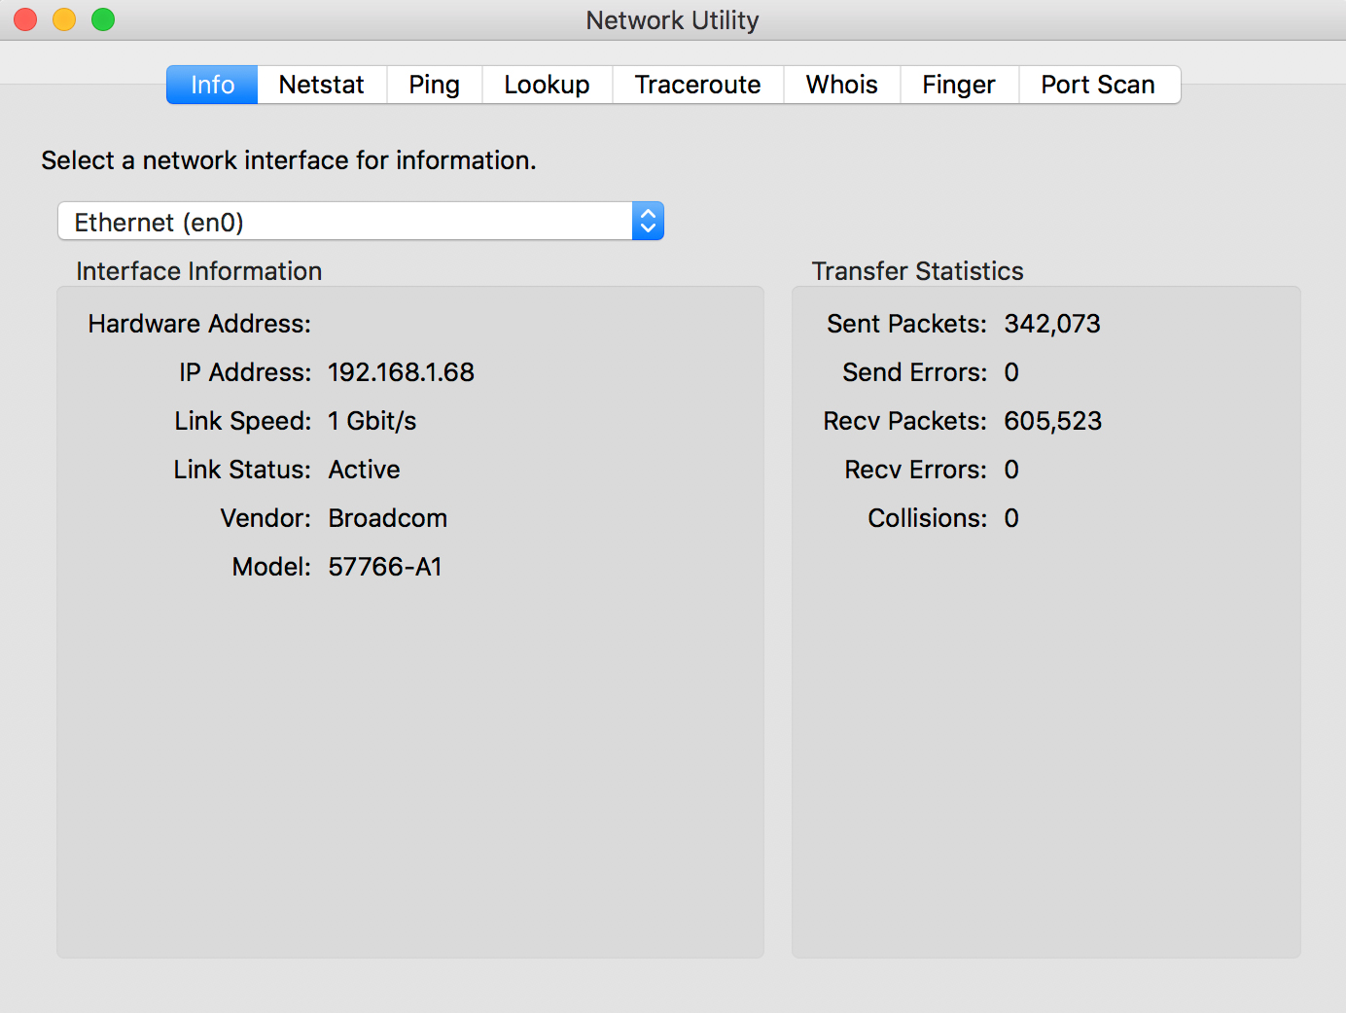Screen dimensions: 1346x1013
Task: Click the Model value 57766-A1
Action: (385, 567)
